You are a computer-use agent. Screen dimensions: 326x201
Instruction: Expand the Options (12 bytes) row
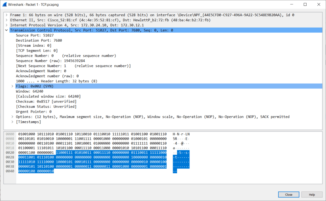[12, 117]
